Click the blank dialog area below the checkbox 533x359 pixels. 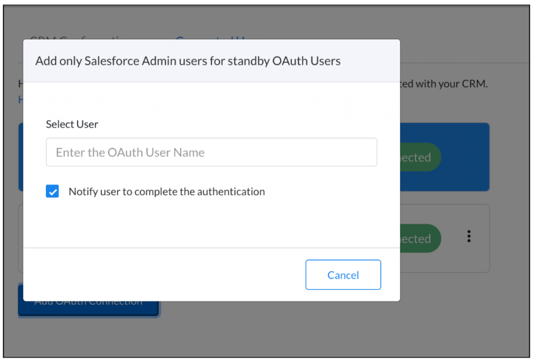click(x=208, y=224)
